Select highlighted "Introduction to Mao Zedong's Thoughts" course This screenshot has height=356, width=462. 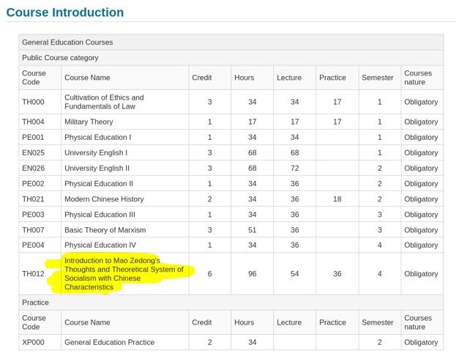tap(124, 274)
